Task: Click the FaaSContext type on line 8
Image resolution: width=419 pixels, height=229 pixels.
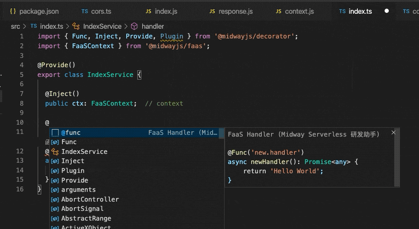Action: point(112,103)
